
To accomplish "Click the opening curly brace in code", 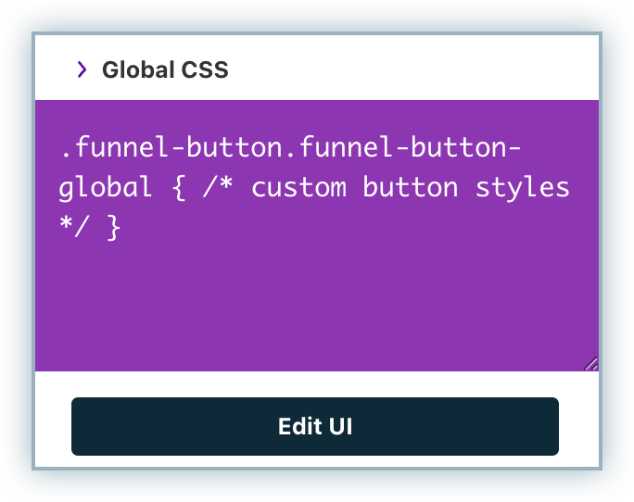I will point(181,187).
